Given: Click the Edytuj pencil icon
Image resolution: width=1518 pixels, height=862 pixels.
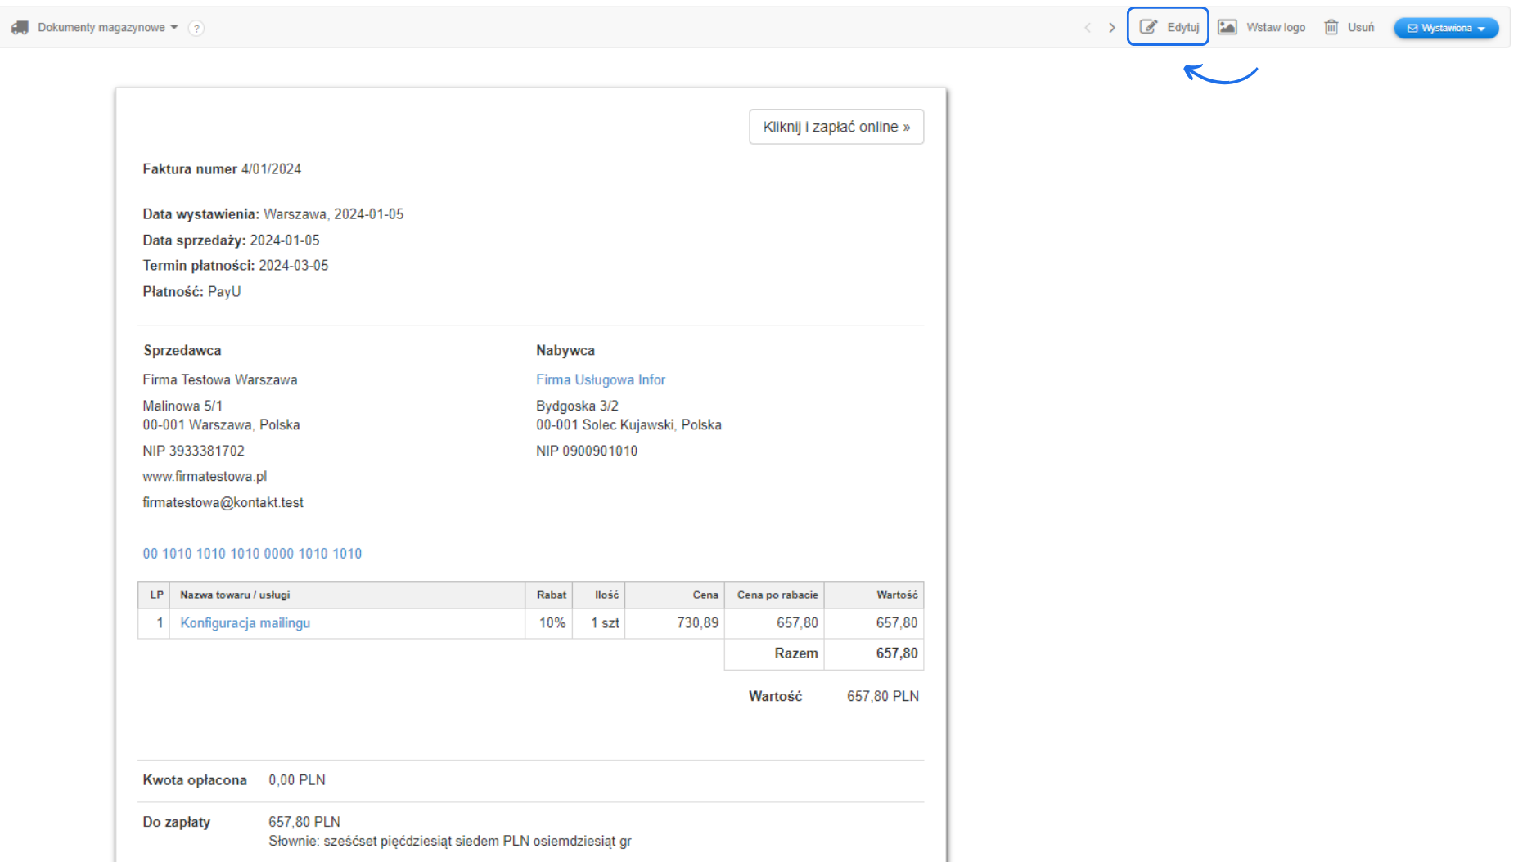Looking at the screenshot, I should (x=1149, y=27).
